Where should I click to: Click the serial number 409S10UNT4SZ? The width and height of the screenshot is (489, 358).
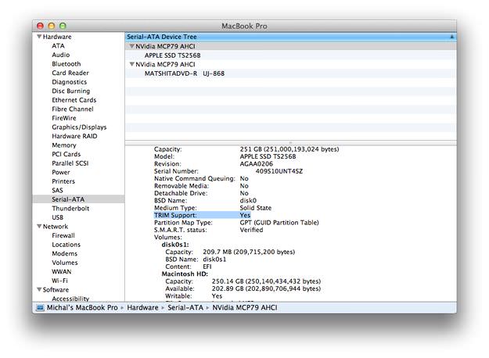tap(279, 171)
